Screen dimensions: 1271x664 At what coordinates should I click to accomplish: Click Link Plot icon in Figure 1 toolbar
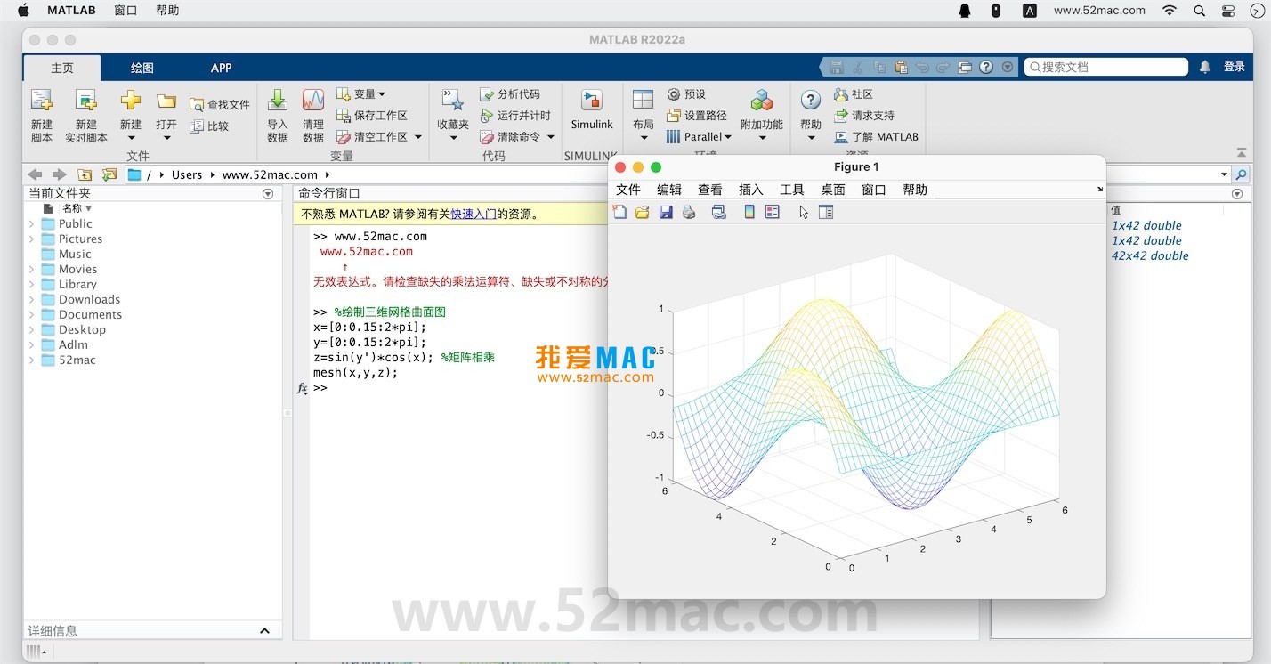(719, 212)
